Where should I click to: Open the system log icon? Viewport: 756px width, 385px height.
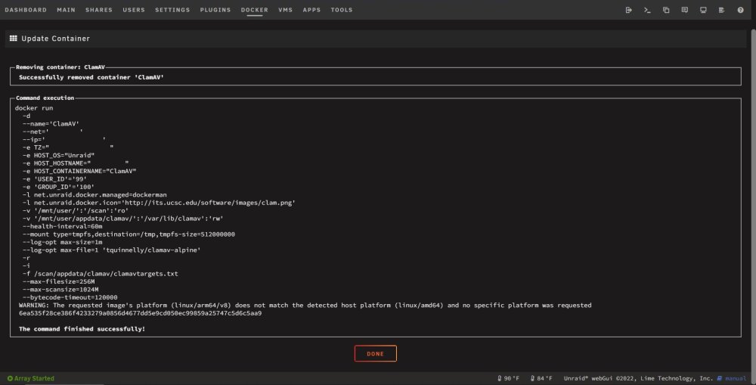[x=721, y=10]
